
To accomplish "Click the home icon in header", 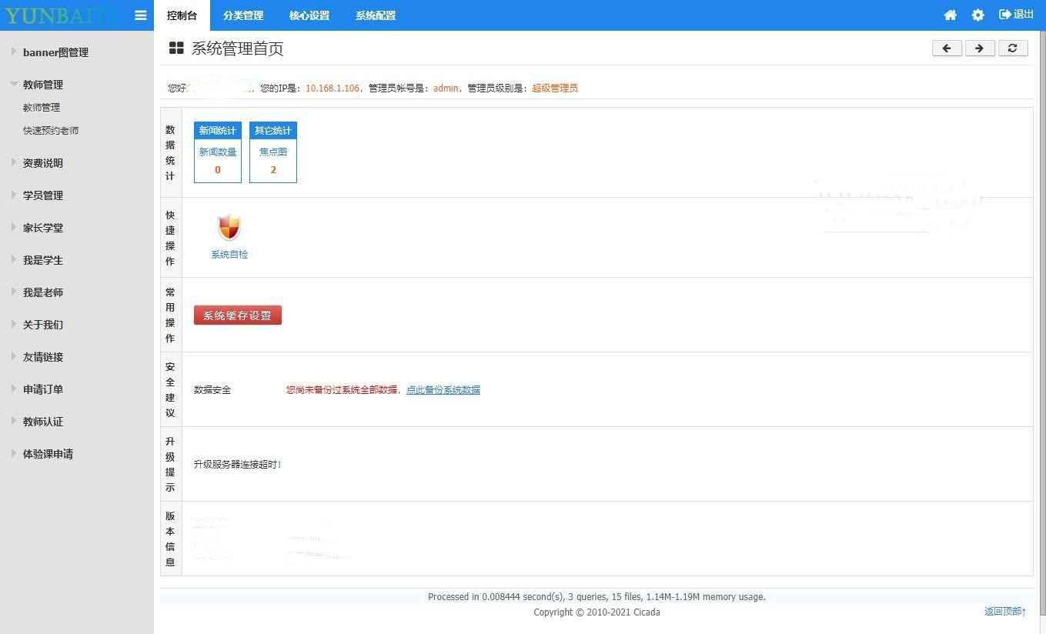I will (950, 15).
